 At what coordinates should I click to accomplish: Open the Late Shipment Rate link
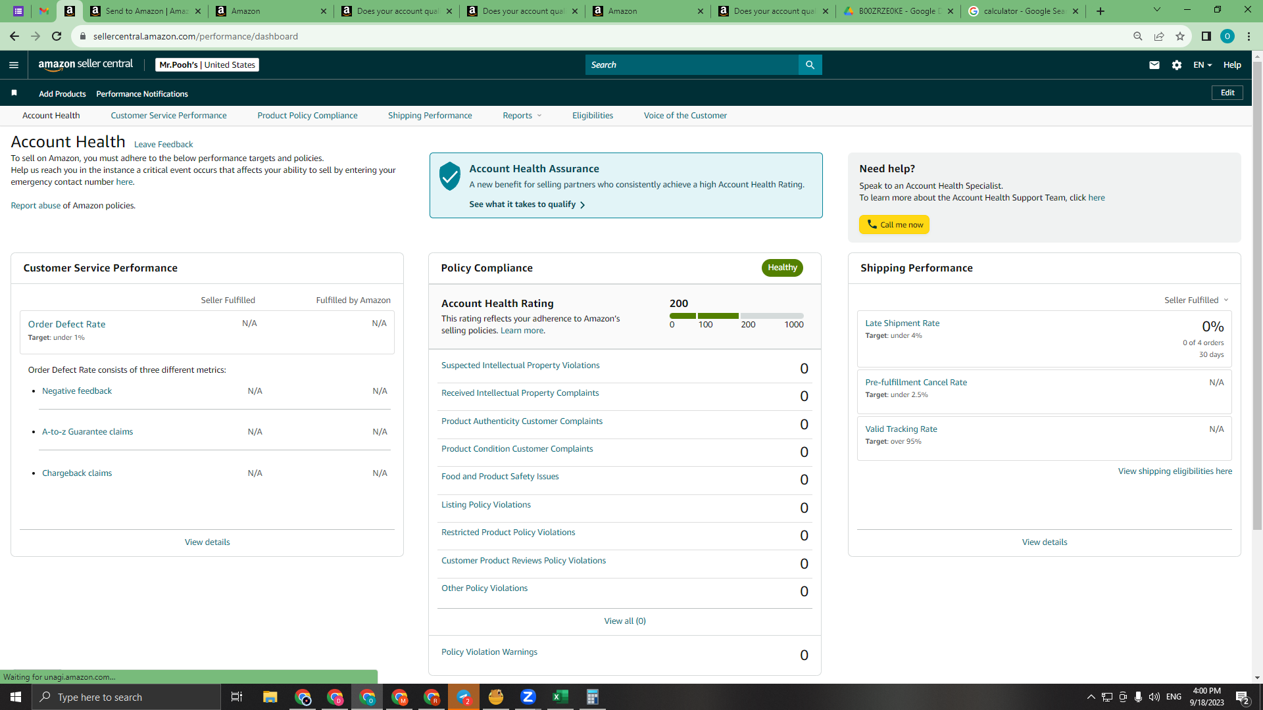pyautogui.click(x=903, y=323)
